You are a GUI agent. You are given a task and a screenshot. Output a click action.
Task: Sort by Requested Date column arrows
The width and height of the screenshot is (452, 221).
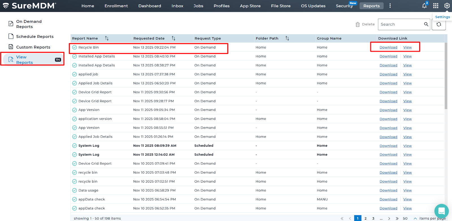tap(173, 38)
